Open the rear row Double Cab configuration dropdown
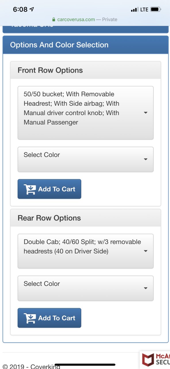This screenshot has width=170, height=369. pyautogui.click(x=85, y=251)
